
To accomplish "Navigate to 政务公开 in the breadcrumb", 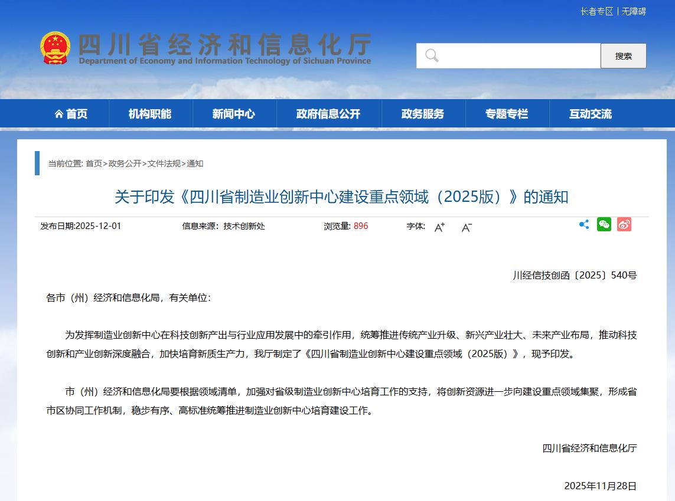I will coord(125,163).
